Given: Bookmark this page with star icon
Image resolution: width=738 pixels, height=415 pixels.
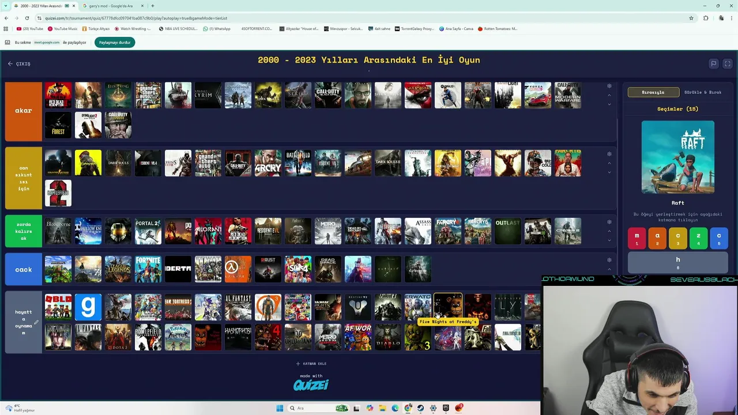Looking at the screenshot, I should (691, 18).
